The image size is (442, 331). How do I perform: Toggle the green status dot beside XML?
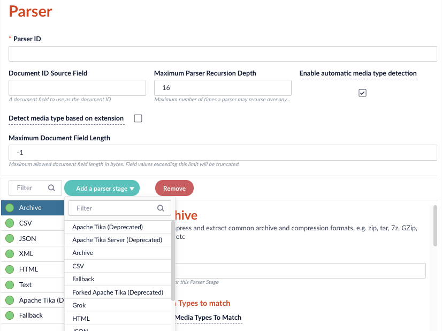pos(10,254)
